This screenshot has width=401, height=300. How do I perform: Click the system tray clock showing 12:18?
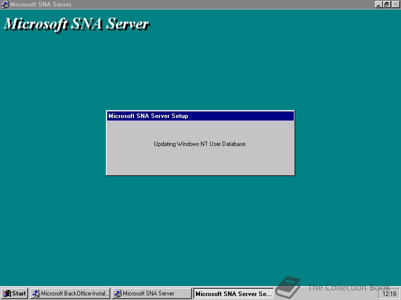click(389, 294)
